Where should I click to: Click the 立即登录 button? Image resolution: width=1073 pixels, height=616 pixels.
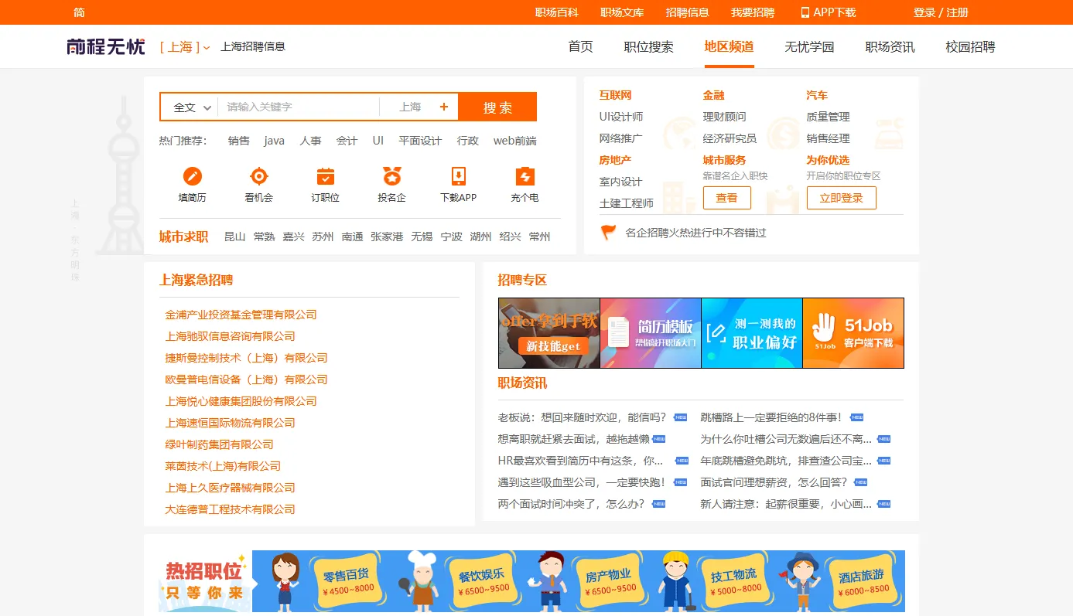(841, 198)
